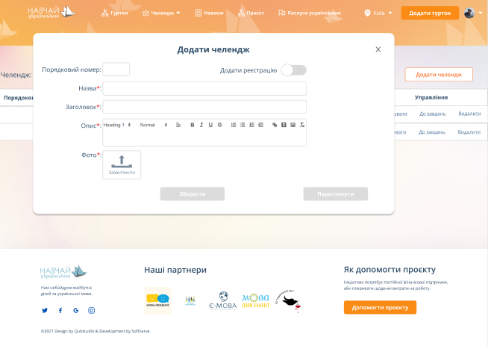Open Instagram link in footer
Screen dimensions: 488x346
tap(92, 310)
